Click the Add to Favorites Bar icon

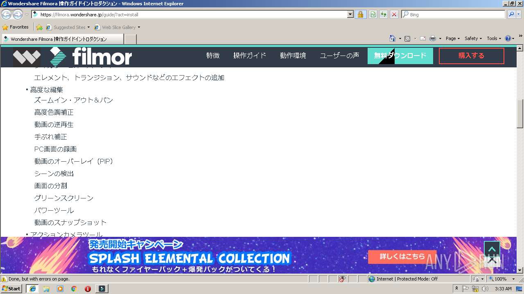[39, 27]
